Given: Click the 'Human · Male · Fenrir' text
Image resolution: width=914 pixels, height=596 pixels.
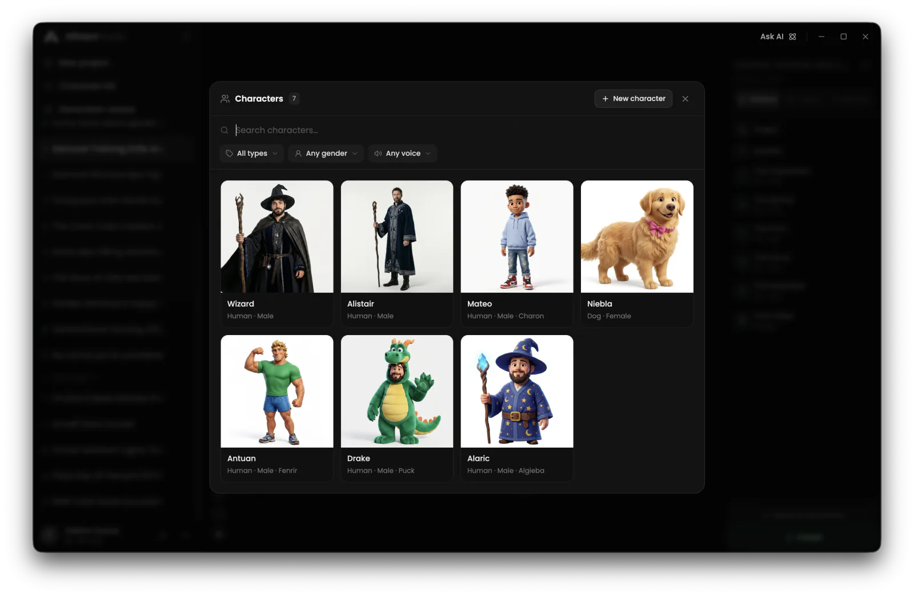Looking at the screenshot, I should 262,471.
